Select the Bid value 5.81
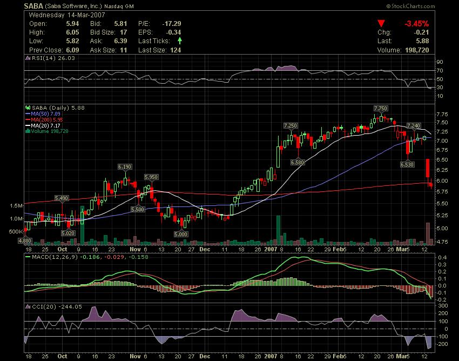Screen dimensions: 459x361 [x=120, y=24]
